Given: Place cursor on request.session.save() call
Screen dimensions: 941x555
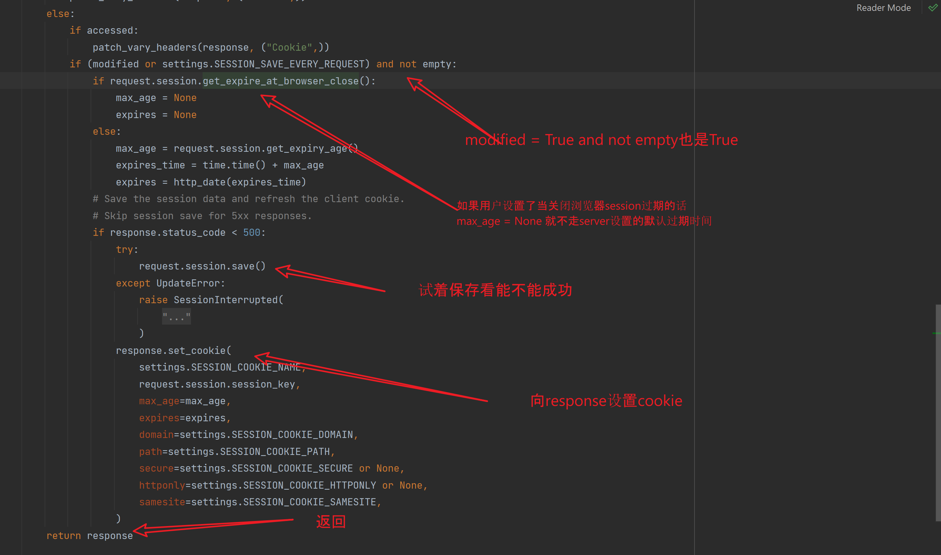Looking at the screenshot, I should pyautogui.click(x=202, y=266).
